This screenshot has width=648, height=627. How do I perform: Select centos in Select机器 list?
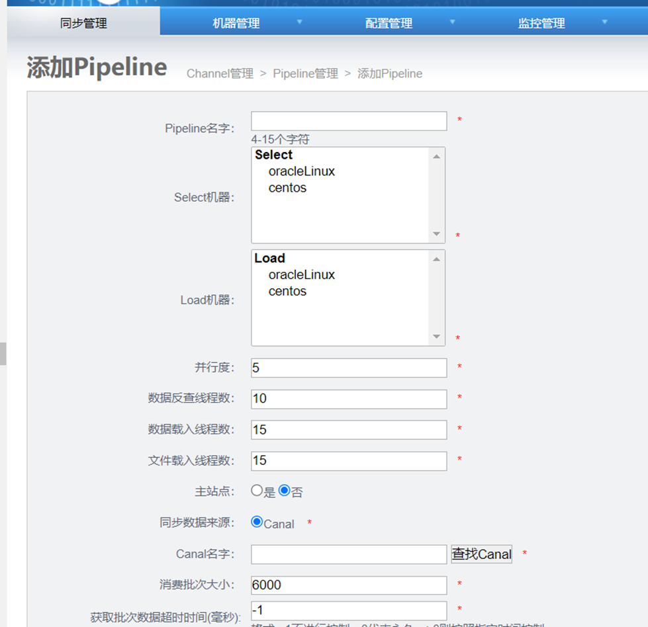tap(287, 188)
